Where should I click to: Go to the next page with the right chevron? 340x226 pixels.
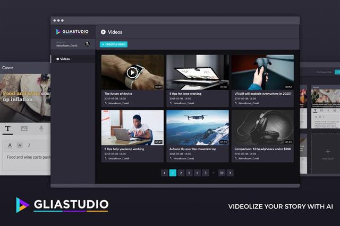230,173
